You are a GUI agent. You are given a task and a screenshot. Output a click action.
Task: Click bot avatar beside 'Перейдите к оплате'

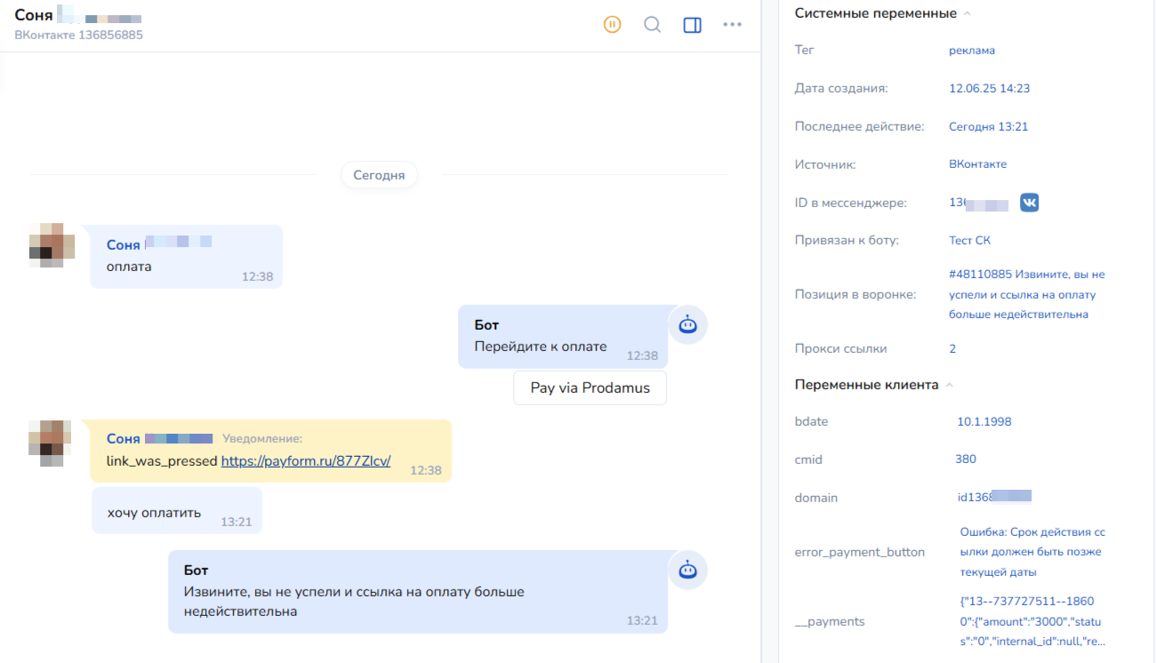click(687, 325)
